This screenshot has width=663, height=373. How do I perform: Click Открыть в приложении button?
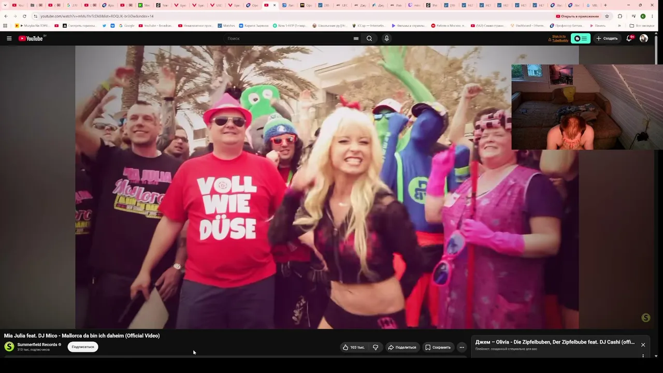click(x=578, y=16)
